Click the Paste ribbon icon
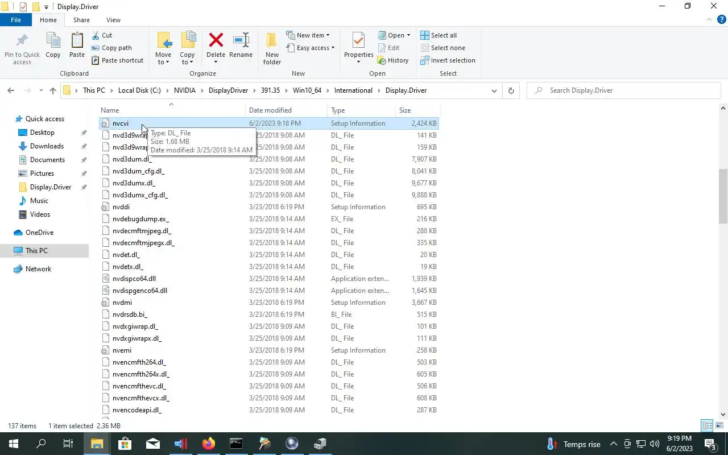 77,45
